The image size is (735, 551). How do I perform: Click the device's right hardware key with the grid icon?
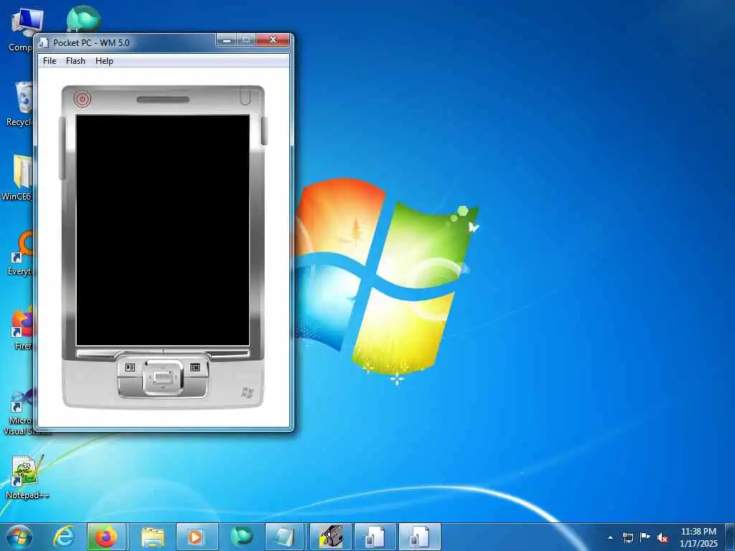coord(195,367)
